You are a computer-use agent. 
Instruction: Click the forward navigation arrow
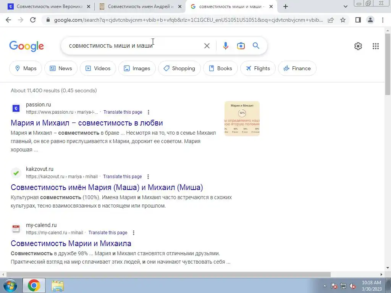click(21, 20)
